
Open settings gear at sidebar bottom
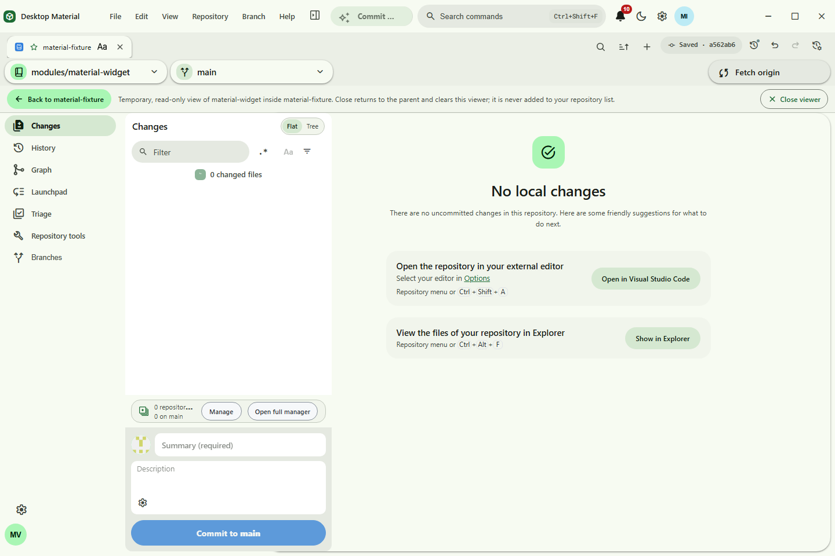(x=21, y=510)
